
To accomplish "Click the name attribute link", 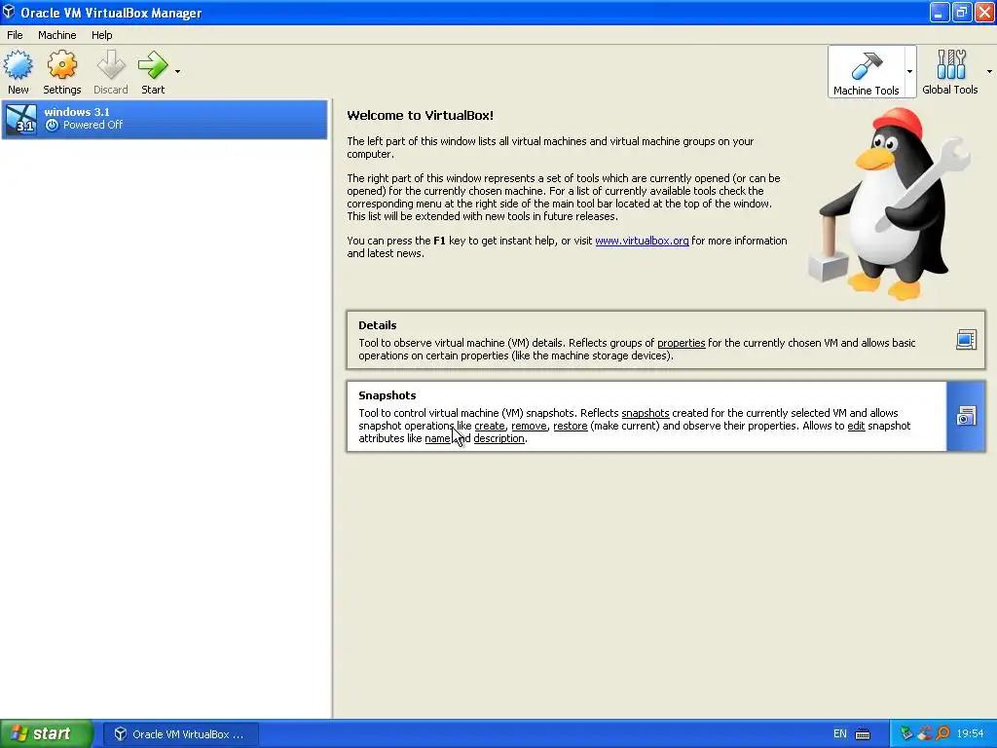I will pyautogui.click(x=437, y=438).
